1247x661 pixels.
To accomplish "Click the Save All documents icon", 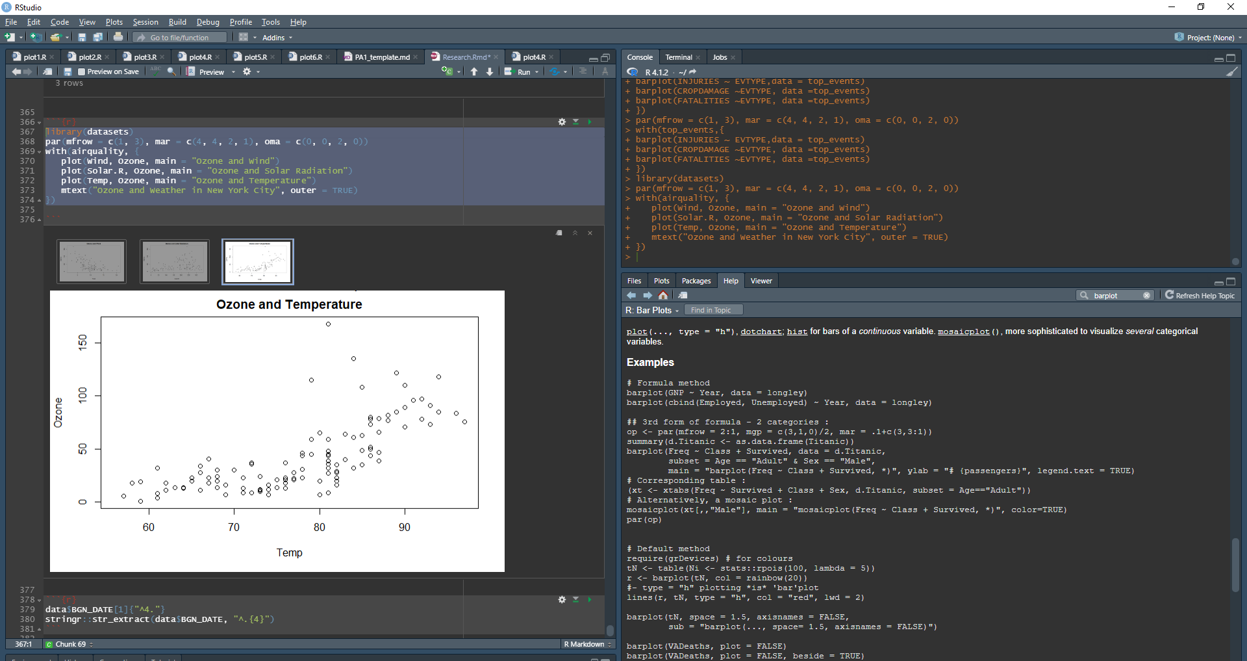I will (98, 37).
